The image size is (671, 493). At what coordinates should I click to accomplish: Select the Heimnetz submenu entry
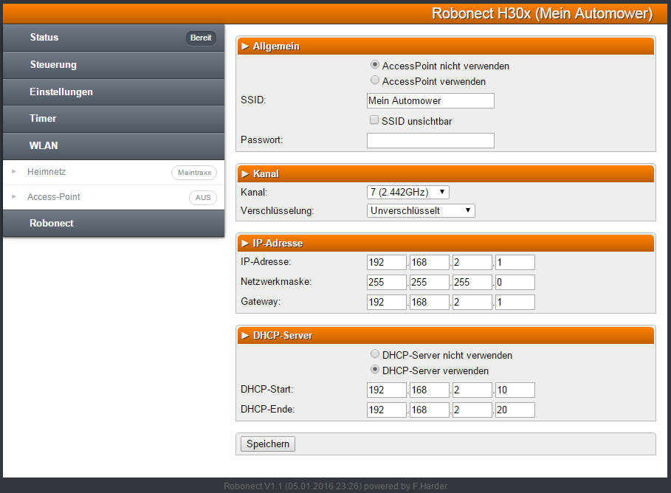[114, 173]
